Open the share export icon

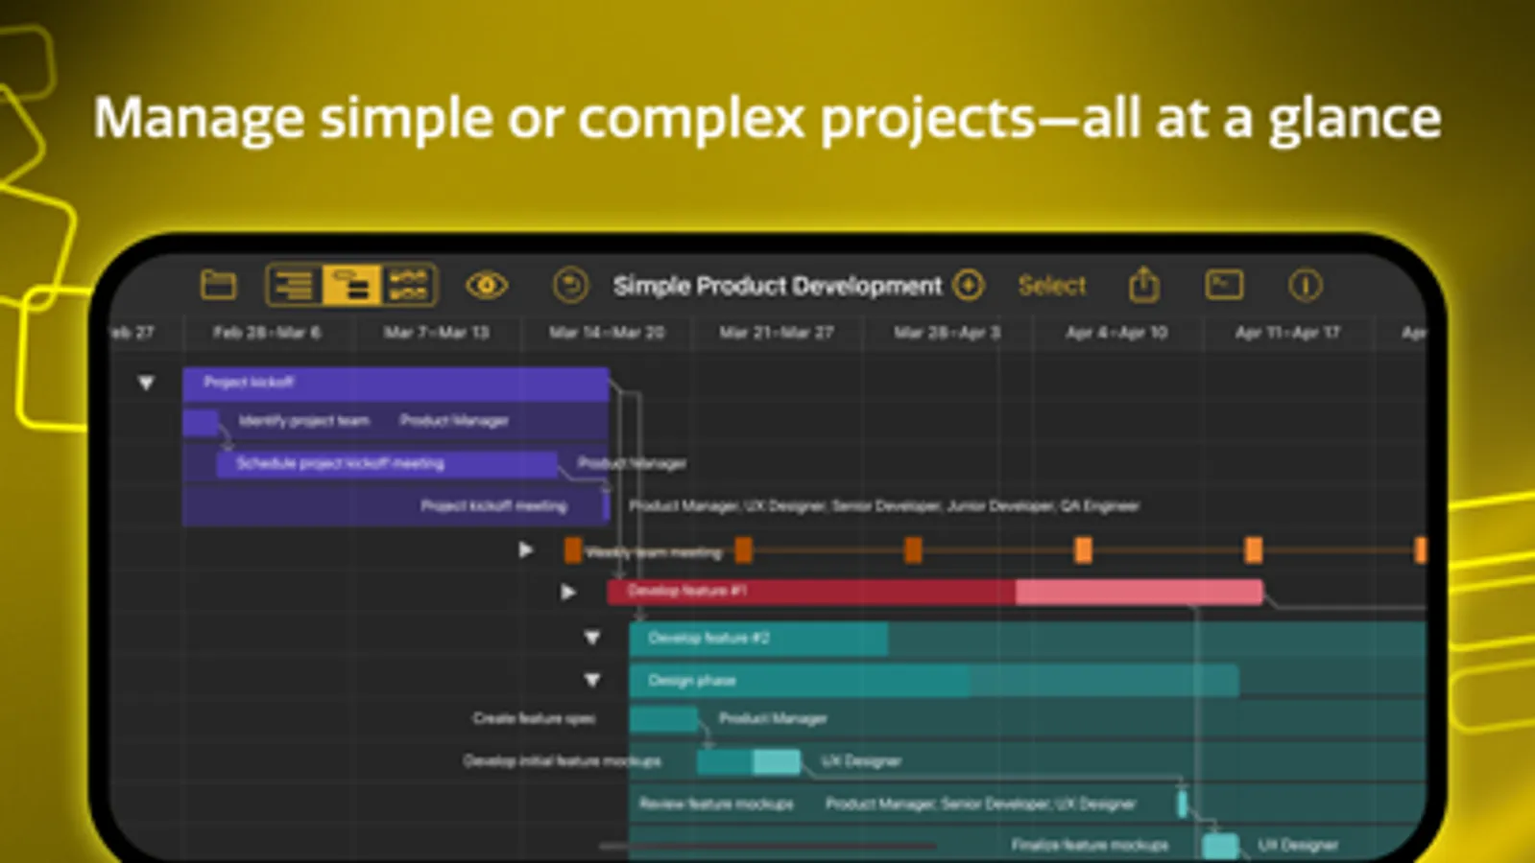tap(1143, 284)
